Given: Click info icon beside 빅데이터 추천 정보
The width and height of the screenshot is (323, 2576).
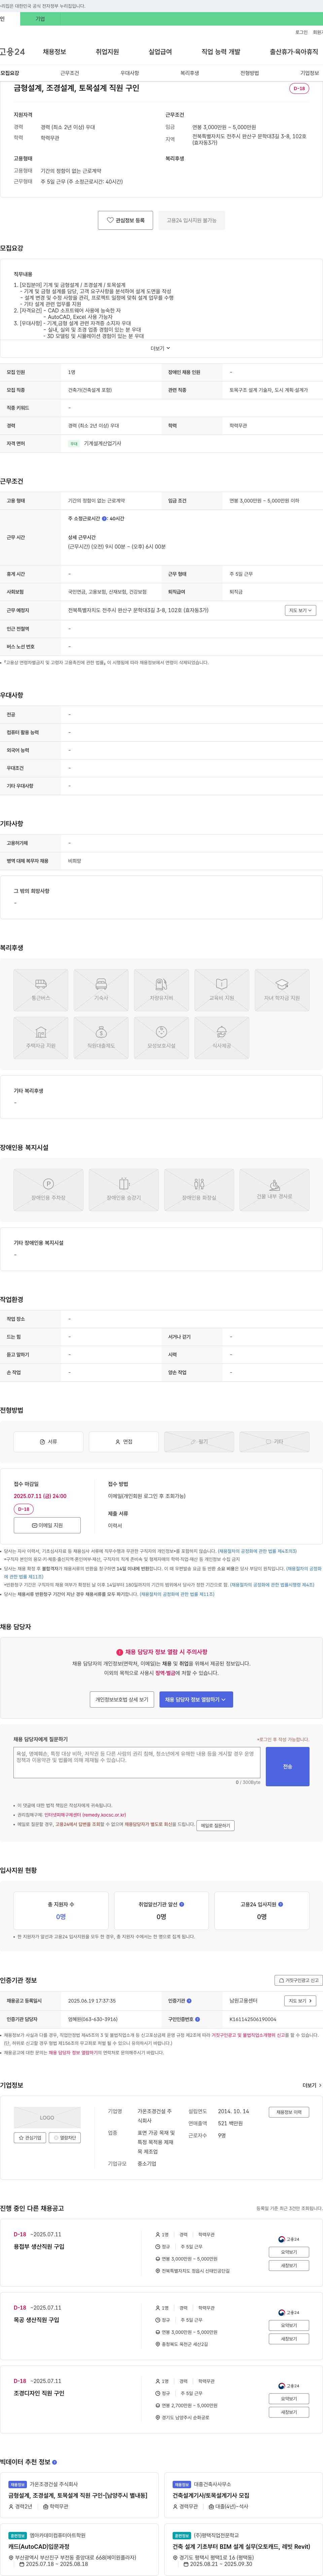Looking at the screenshot, I should tap(54, 2462).
